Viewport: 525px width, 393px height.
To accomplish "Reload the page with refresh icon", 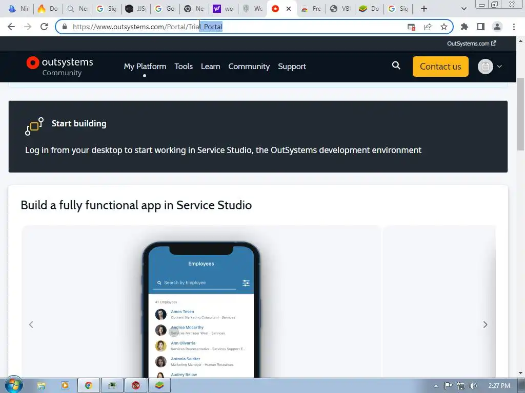I will coord(44,27).
